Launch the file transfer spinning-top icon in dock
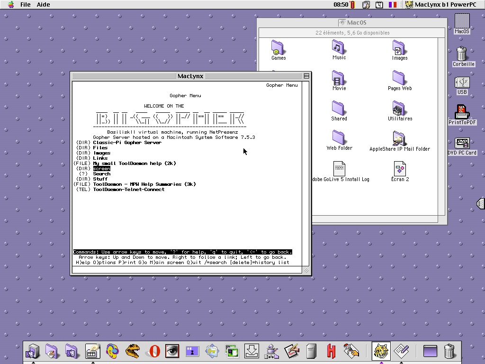This screenshot has width=485, height=364. click(x=271, y=351)
